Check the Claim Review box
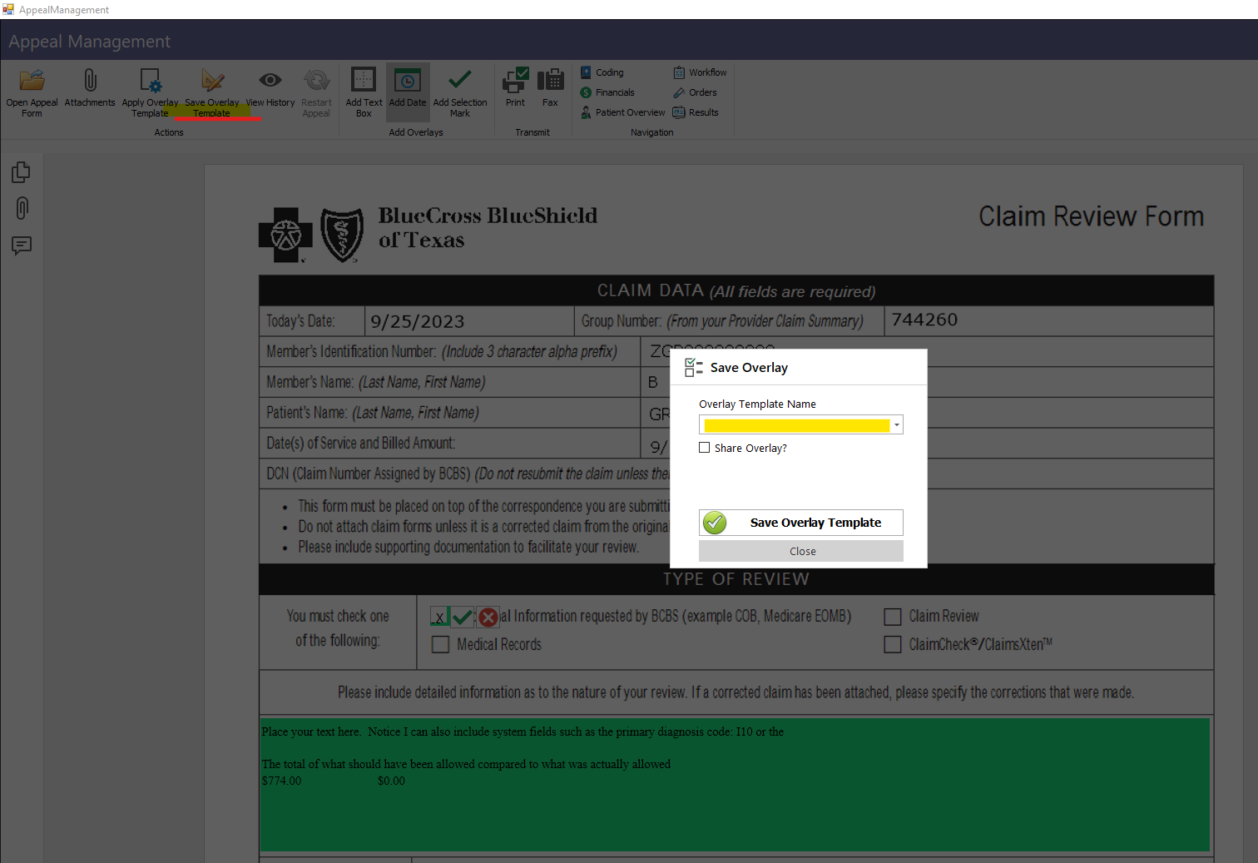1258x863 pixels. (893, 617)
